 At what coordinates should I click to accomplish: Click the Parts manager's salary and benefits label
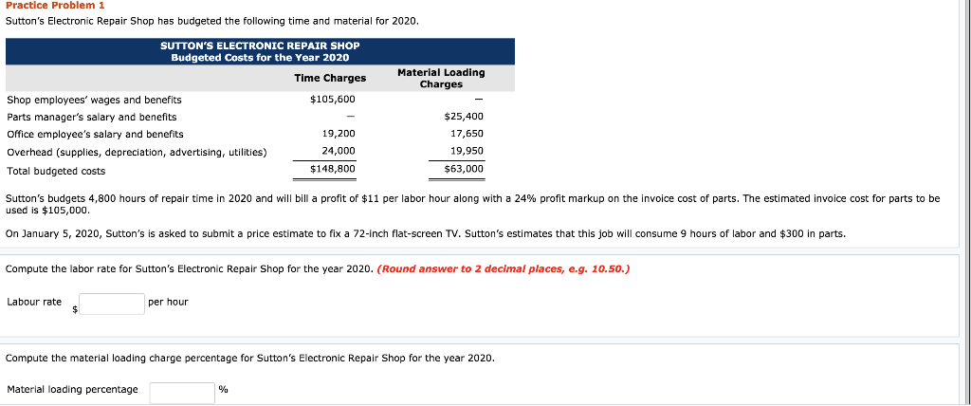pyautogui.click(x=92, y=117)
